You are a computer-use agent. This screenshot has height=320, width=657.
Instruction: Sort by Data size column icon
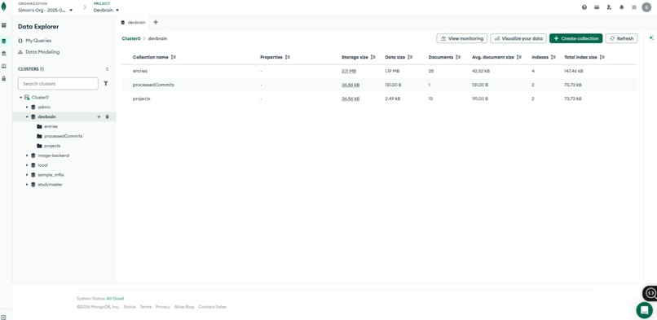(410, 57)
